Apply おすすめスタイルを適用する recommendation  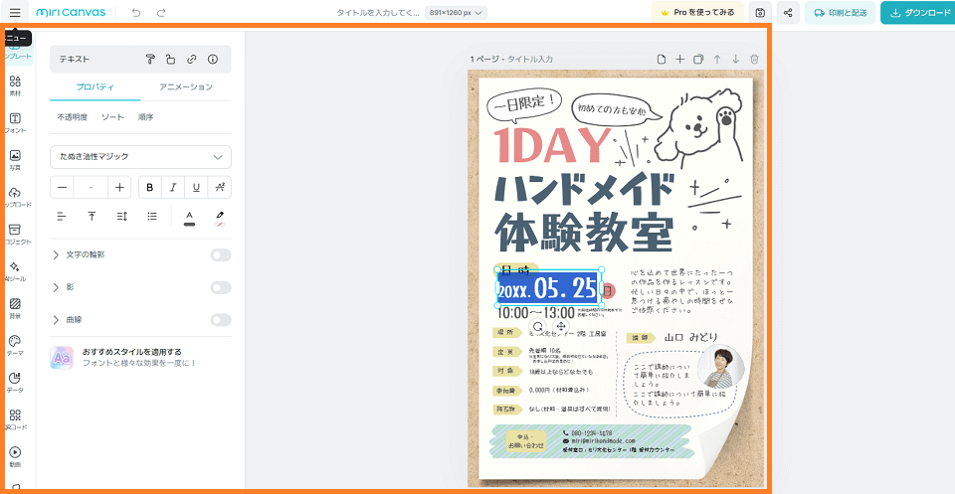click(140, 357)
